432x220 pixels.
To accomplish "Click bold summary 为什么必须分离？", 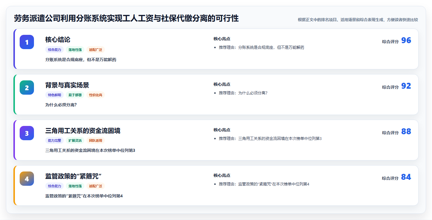I will [61, 105].
